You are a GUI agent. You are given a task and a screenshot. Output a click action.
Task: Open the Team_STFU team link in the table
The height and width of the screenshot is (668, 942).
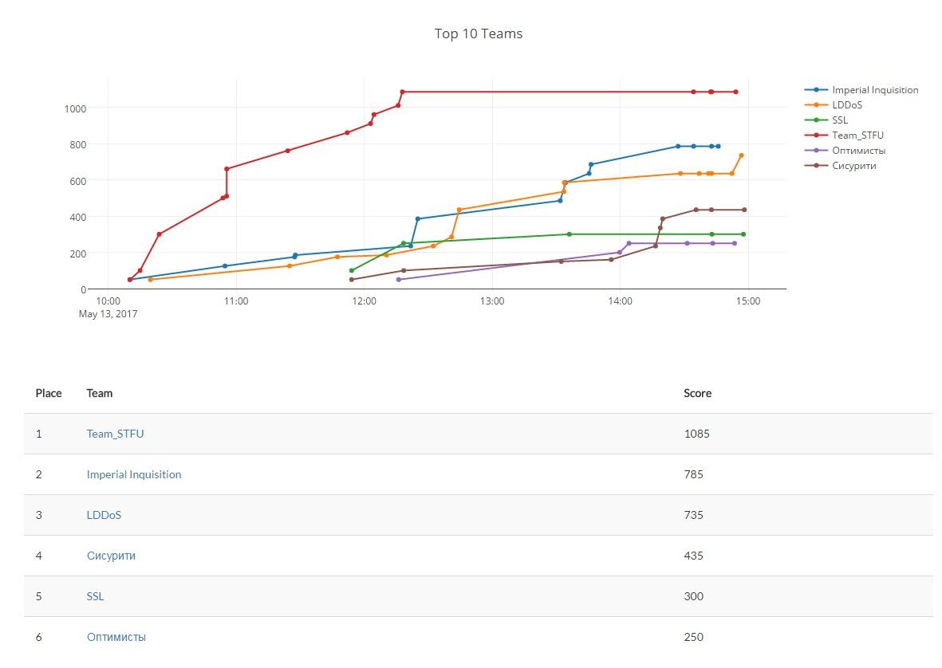tap(116, 434)
